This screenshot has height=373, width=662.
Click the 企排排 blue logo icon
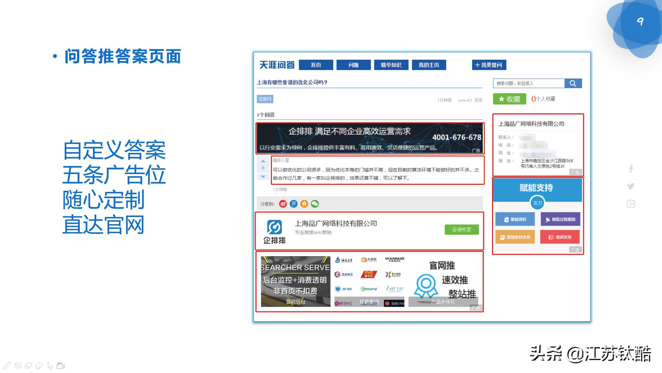274,228
